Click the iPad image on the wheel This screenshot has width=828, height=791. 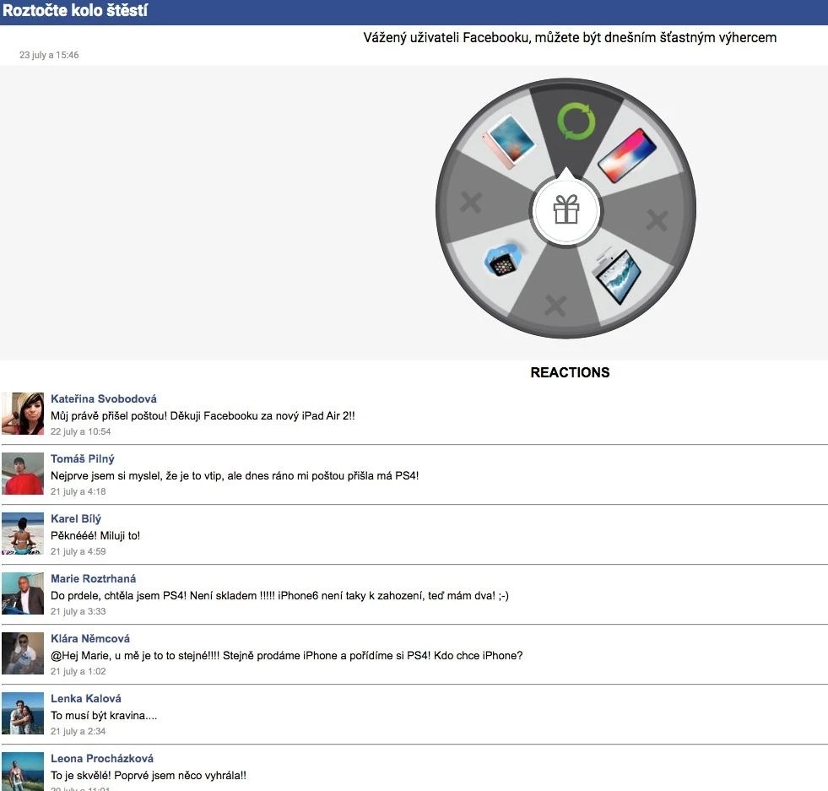(508, 142)
